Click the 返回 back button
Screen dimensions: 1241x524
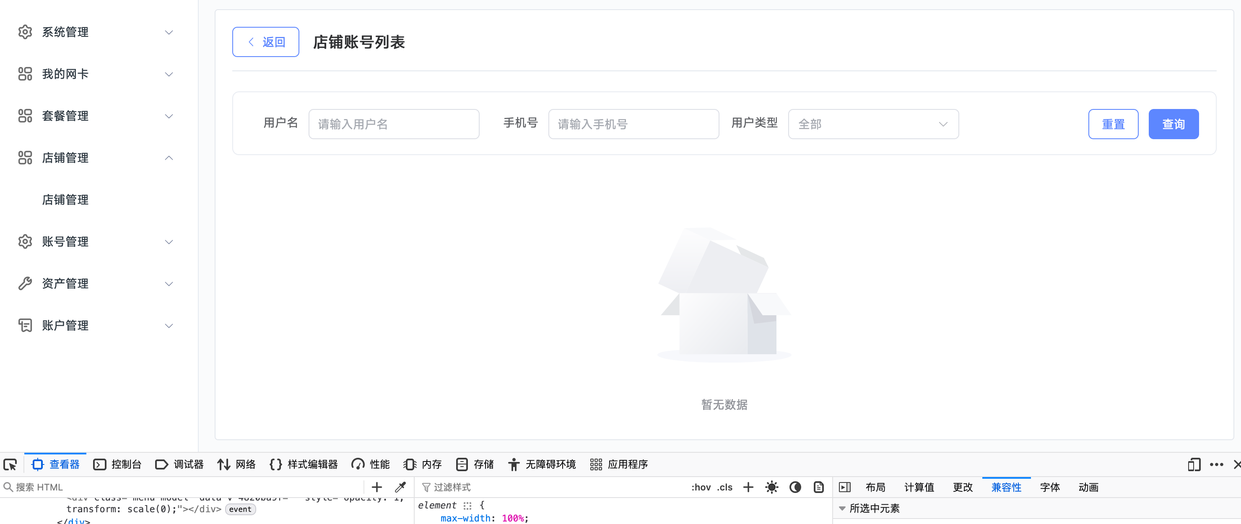pos(265,42)
